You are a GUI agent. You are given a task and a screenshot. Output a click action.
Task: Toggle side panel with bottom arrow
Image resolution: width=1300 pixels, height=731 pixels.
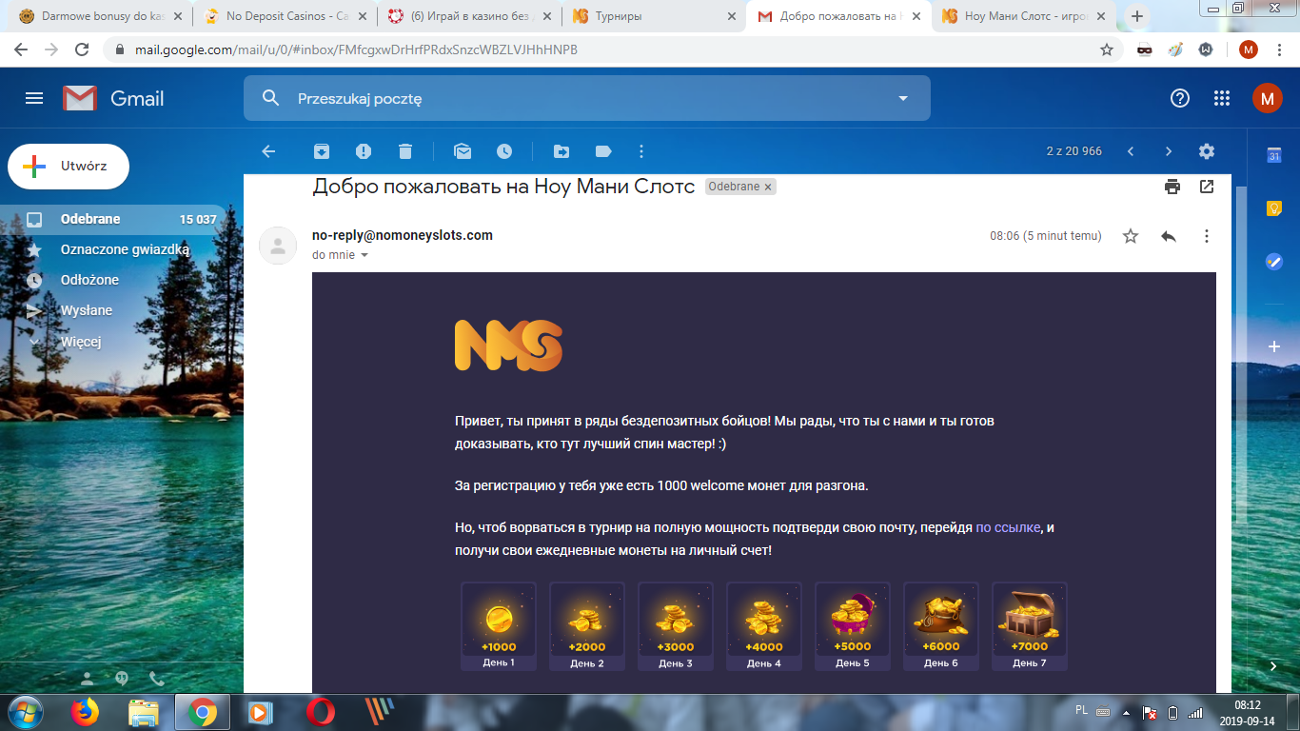[x=1274, y=665]
